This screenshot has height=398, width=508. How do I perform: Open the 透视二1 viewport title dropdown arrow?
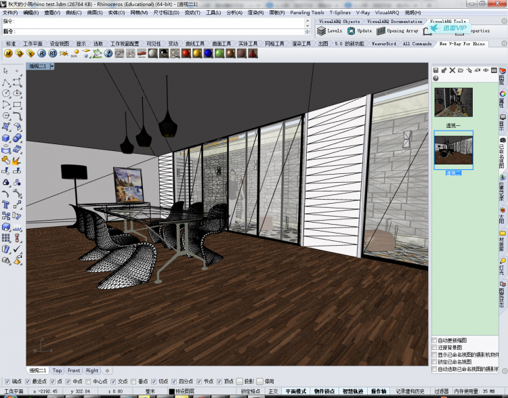pos(52,66)
